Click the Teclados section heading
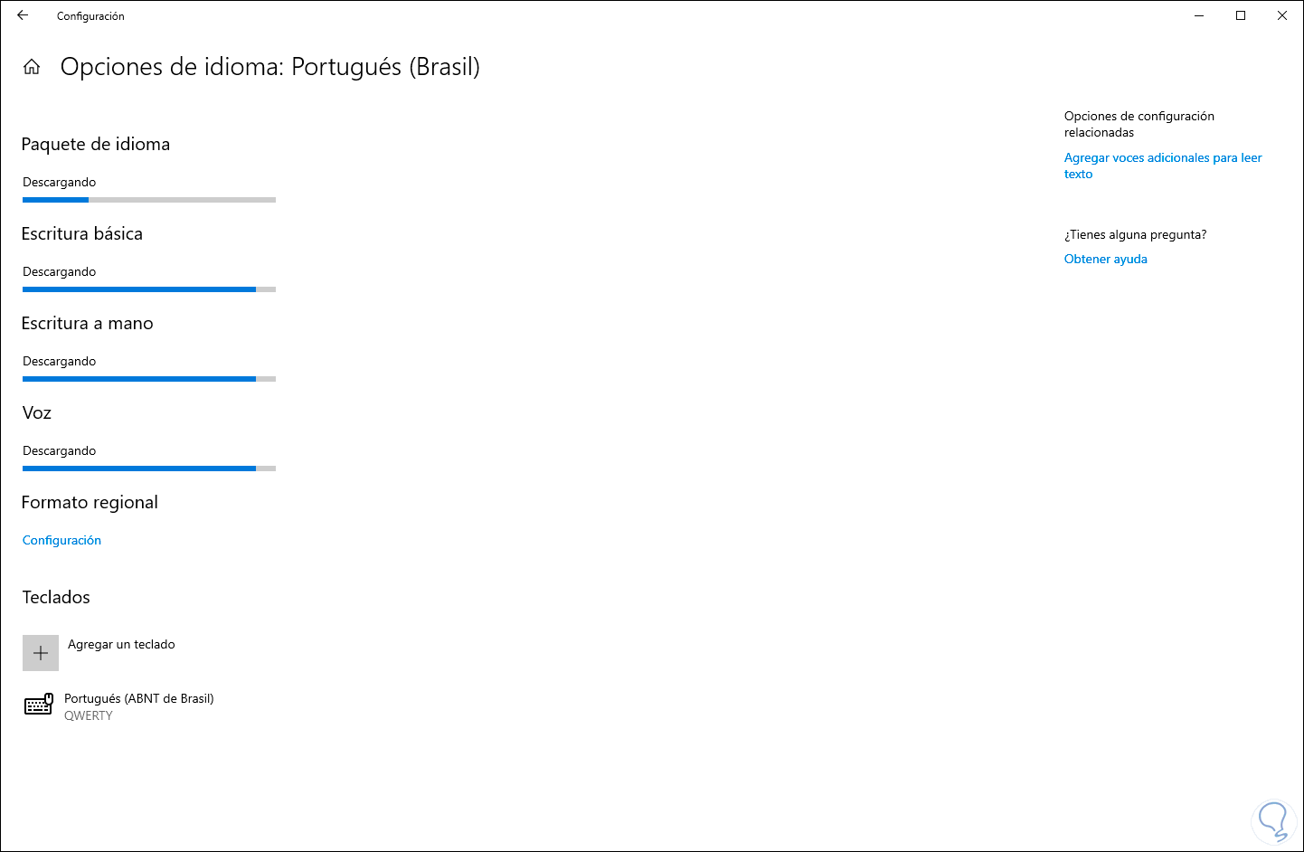 pos(56,597)
